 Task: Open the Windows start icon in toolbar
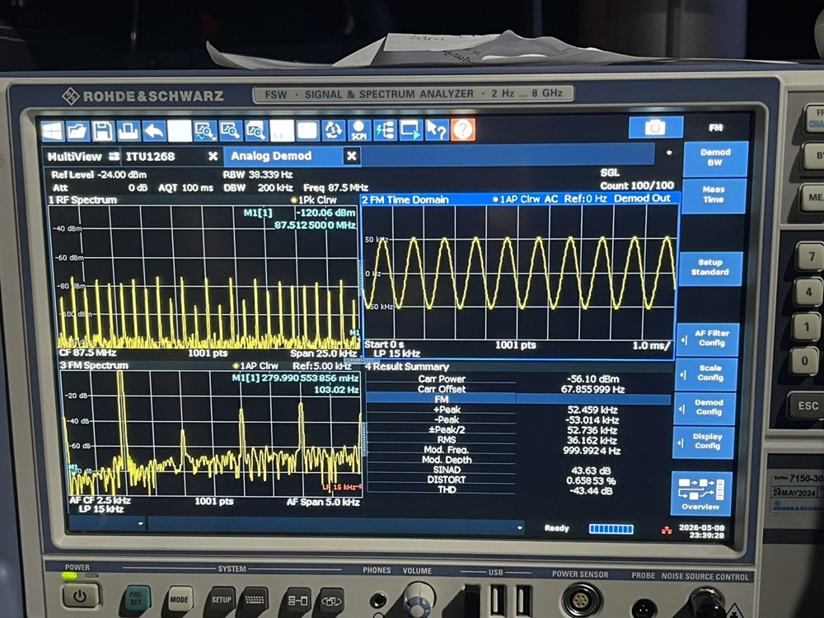pyautogui.click(x=53, y=131)
